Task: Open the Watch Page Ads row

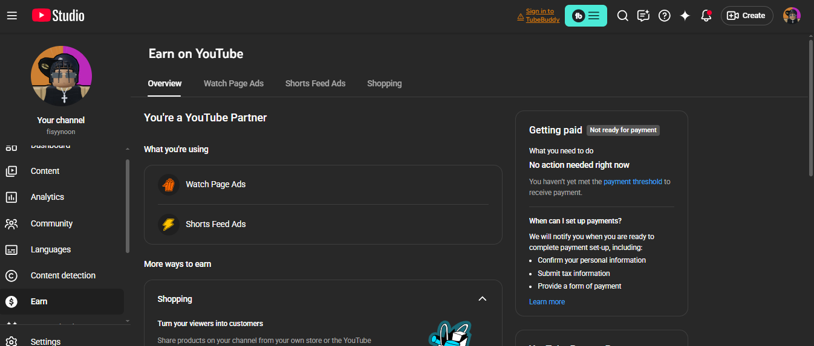Action: pyautogui.click(x=323, y=184)
